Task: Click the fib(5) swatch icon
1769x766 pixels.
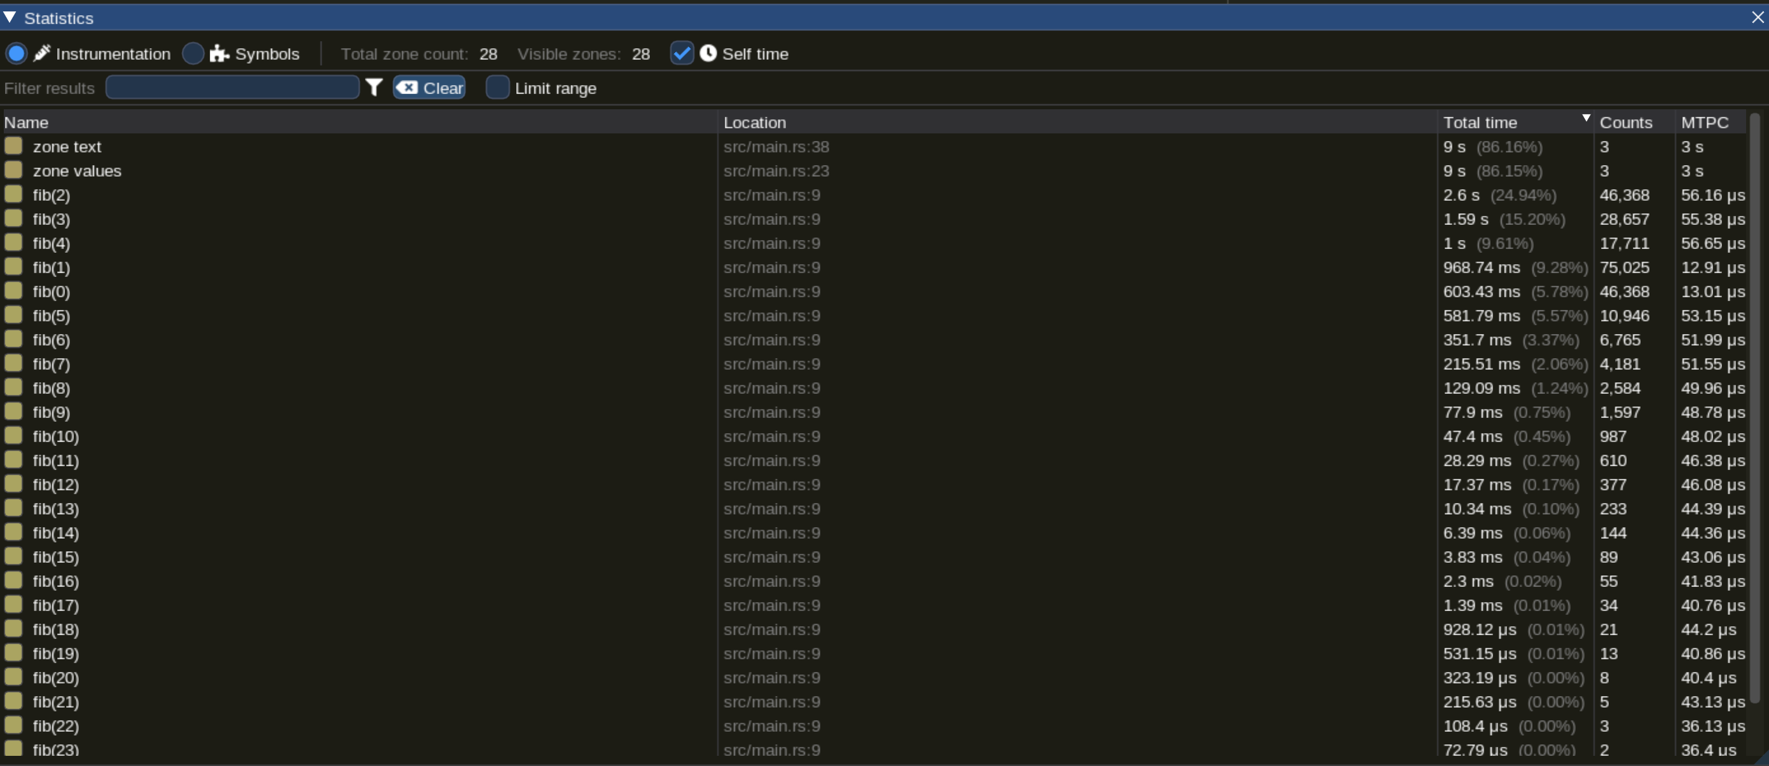Action: 13,315
